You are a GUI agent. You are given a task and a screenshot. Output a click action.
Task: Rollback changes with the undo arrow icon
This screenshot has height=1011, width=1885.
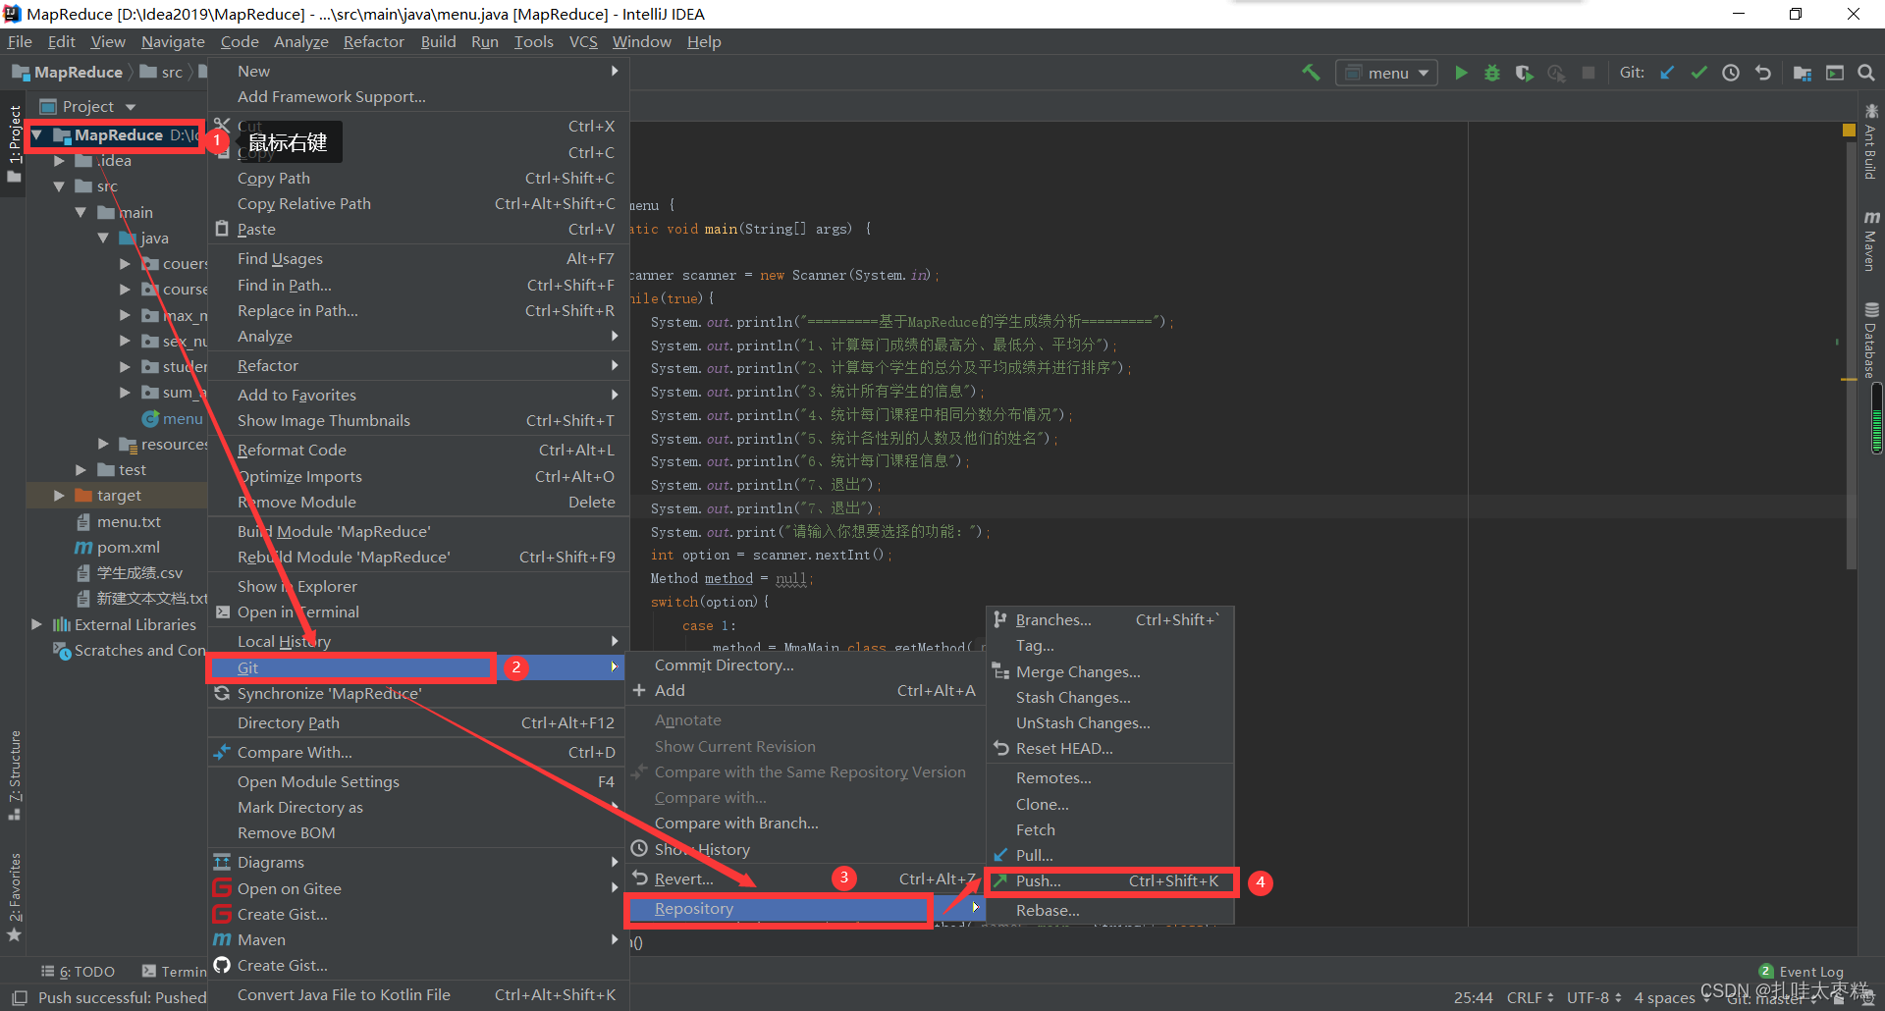pyautogui.click(x=1764, y=72)
